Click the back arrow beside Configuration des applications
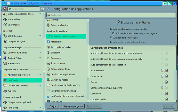Screen dimensions: 178x112 pos(48,9)
